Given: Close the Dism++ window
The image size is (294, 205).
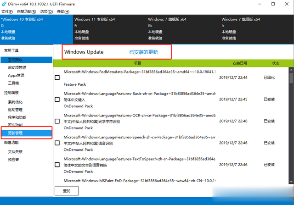Looking at the screenshot, I should point(287,4).
